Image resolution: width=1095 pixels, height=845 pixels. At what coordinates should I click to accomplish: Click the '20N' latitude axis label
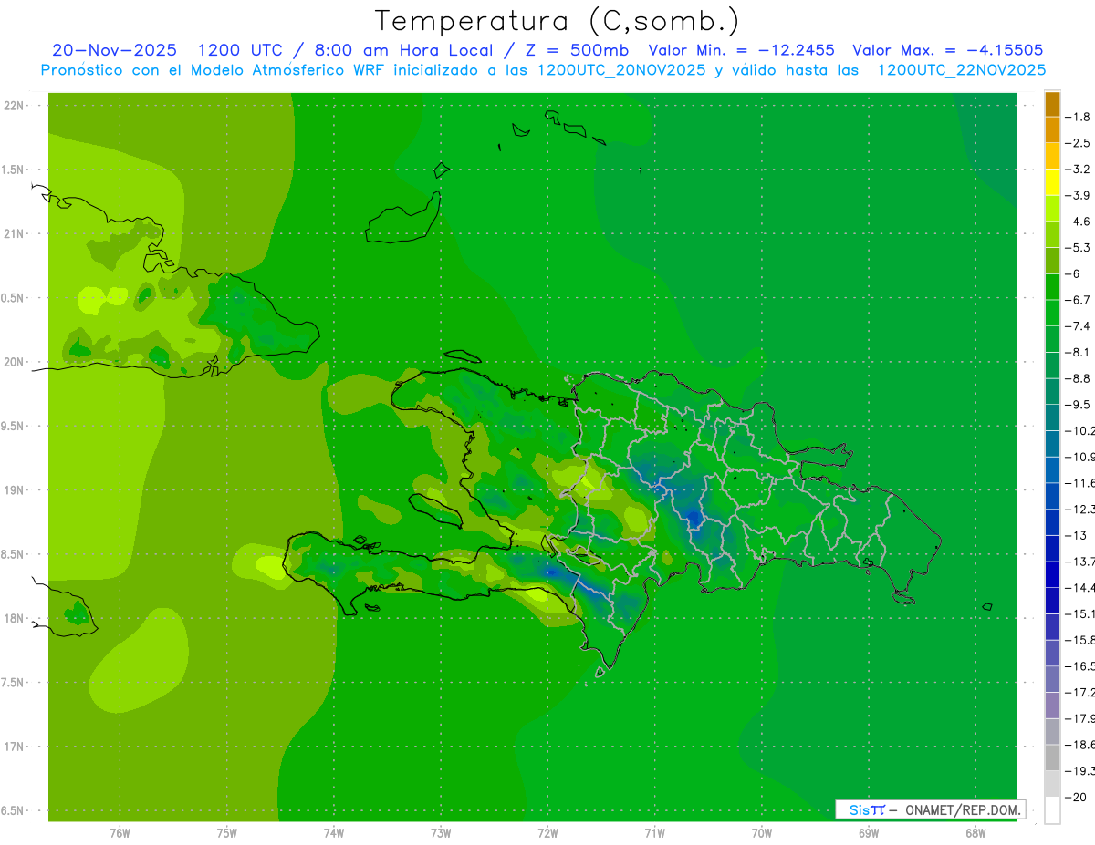coord(15,362)
